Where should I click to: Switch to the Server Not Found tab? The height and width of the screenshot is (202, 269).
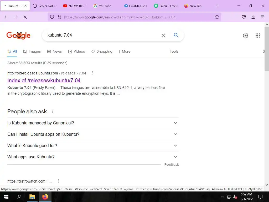(x=45, y=6)
